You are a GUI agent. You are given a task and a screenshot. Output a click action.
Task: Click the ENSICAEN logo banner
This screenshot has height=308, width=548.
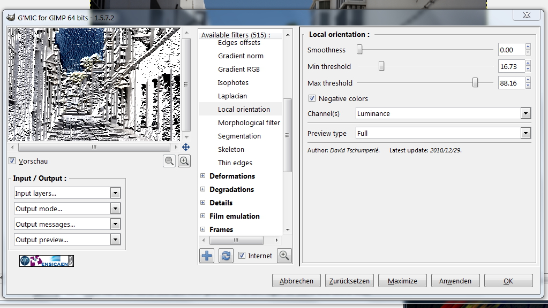[47, 261]
